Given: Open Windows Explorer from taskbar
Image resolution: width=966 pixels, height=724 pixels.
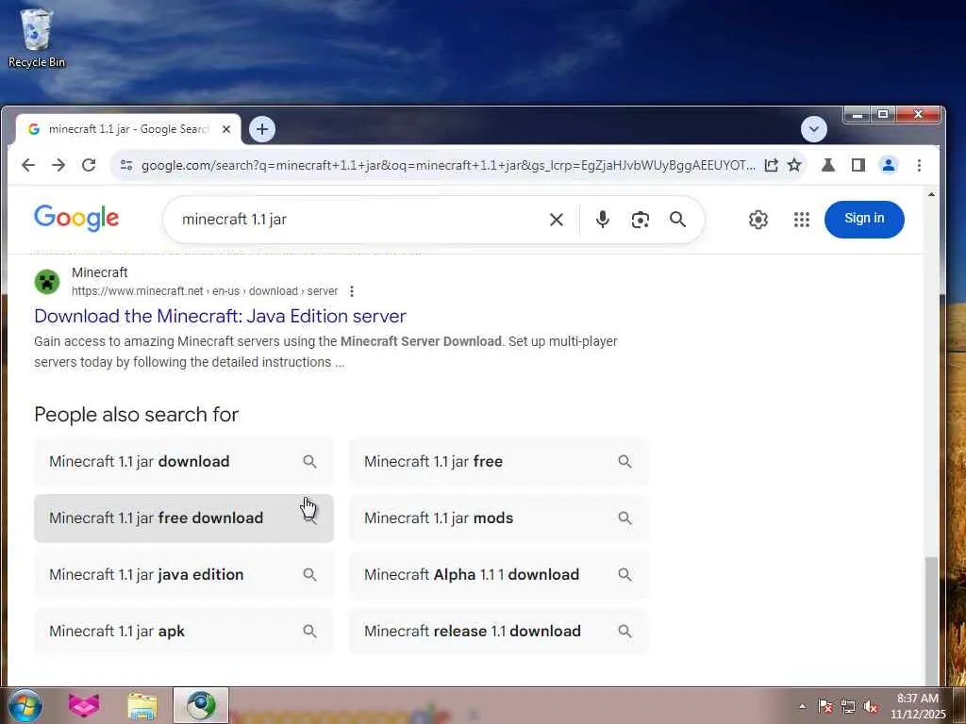Looking at the screenshot, I should [142, 706].
